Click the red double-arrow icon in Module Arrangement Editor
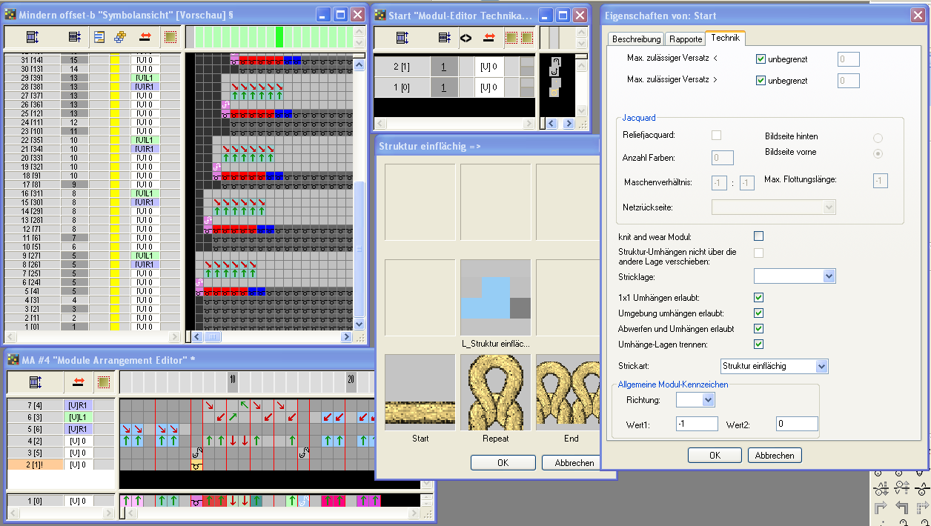The width and height of the screenshot is (931, 526). click(x=78, y=382)
